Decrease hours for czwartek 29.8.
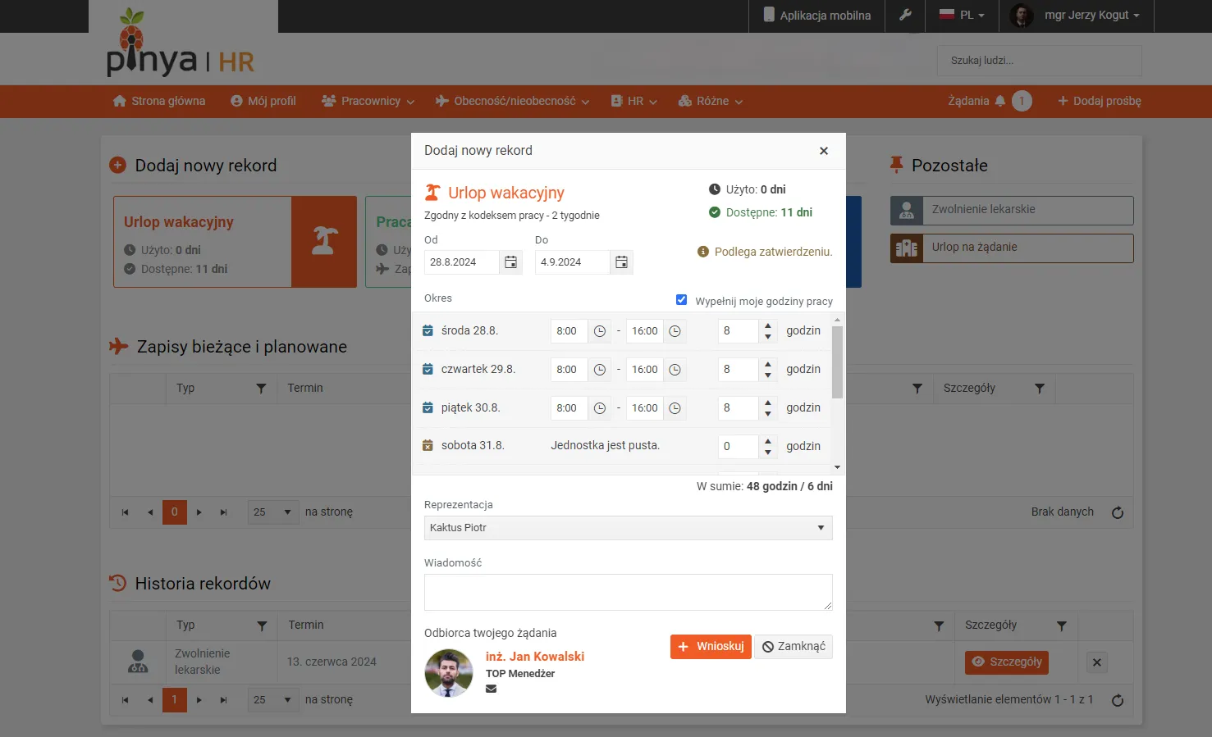 coord(768,375)
